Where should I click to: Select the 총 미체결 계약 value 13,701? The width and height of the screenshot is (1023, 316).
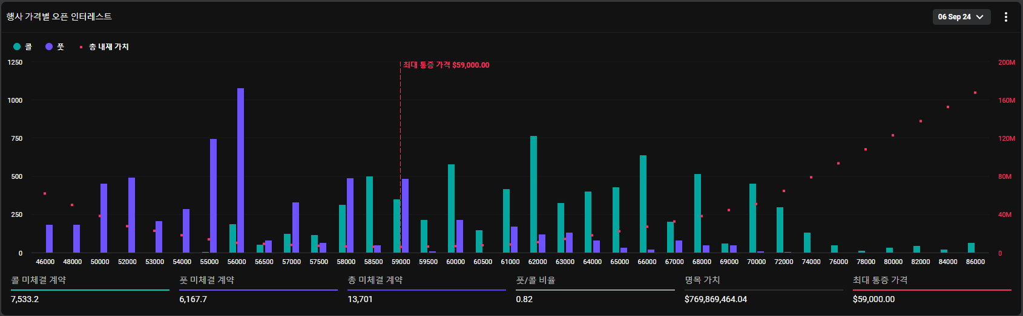(360, 299)
